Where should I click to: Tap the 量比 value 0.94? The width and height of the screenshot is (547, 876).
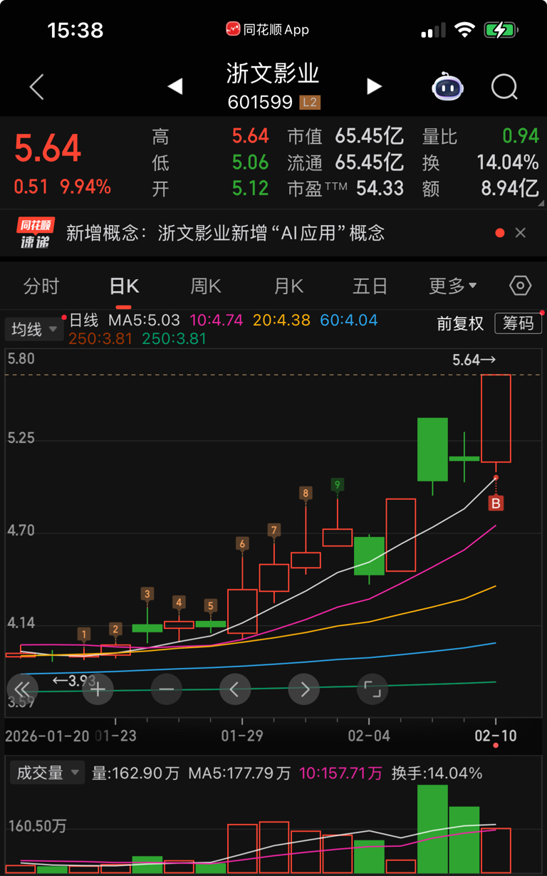(521, 136)
